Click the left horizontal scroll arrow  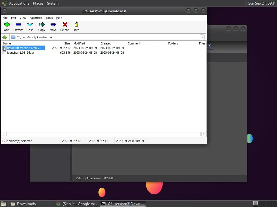(x=4, y=134)
